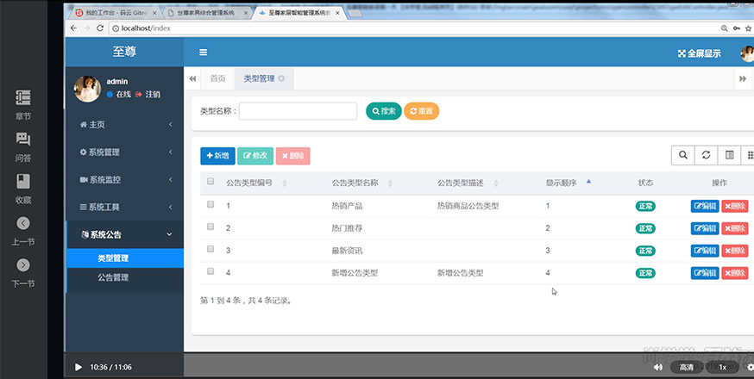The height and width of the screenshot is (379, 754).
Task: Check the checkbox for row 2
Action: (210, 227)
